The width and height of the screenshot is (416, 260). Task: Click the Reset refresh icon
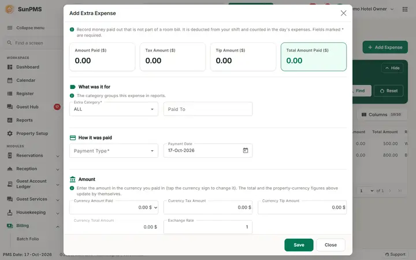coord(382,91)
